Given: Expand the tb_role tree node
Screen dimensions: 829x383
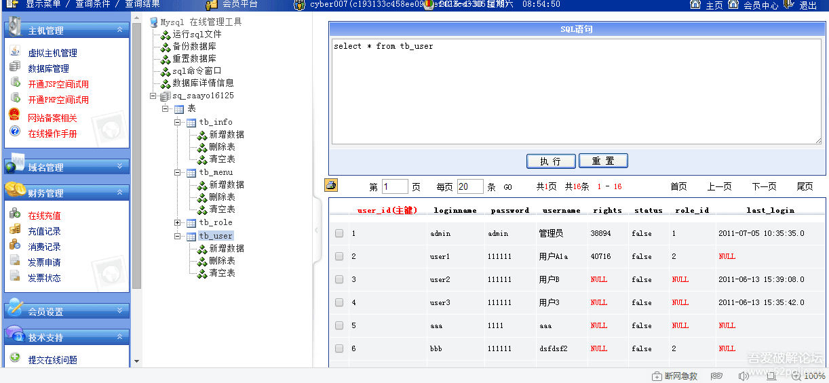Looking at the screenshot, I should pyautogui.click(x=178, y=222).
